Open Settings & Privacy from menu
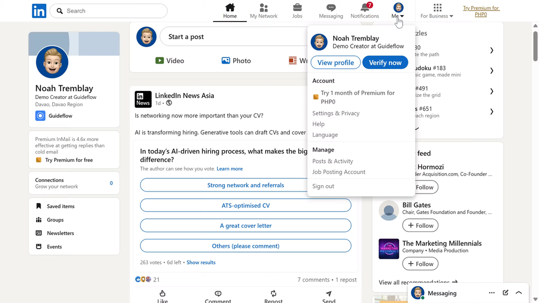Screen dimensions: 539x303 click(336, 113)
